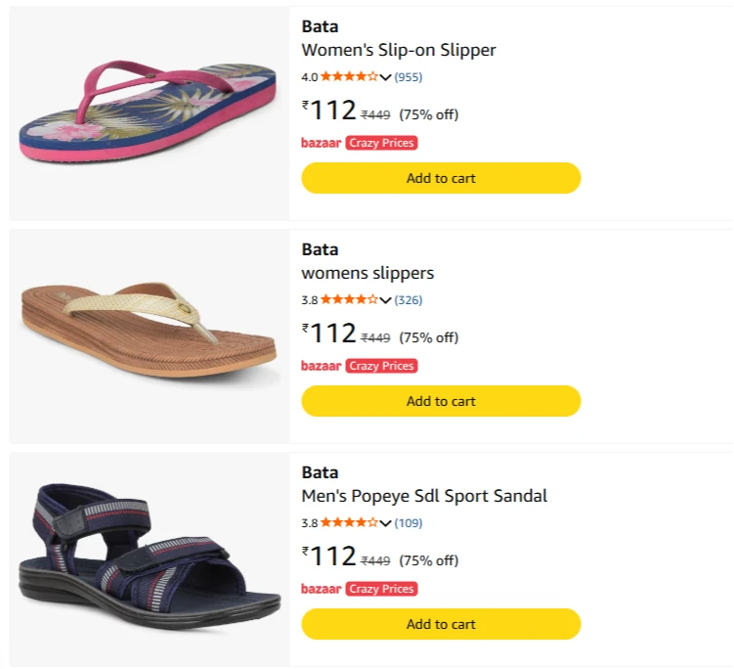Open the brown wedge slipper image
734x669 pixels.
(149, 335)
